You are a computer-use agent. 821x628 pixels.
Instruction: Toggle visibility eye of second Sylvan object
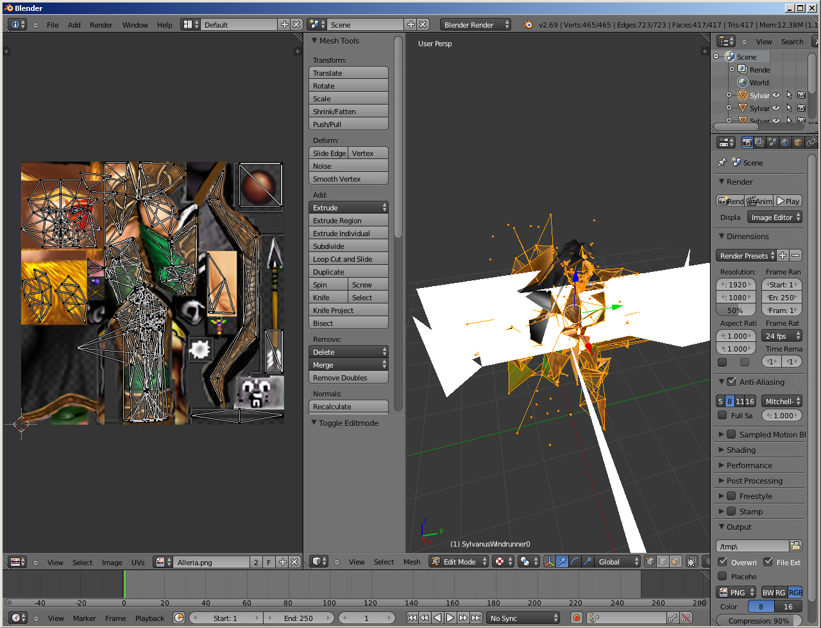click(776, 108)
